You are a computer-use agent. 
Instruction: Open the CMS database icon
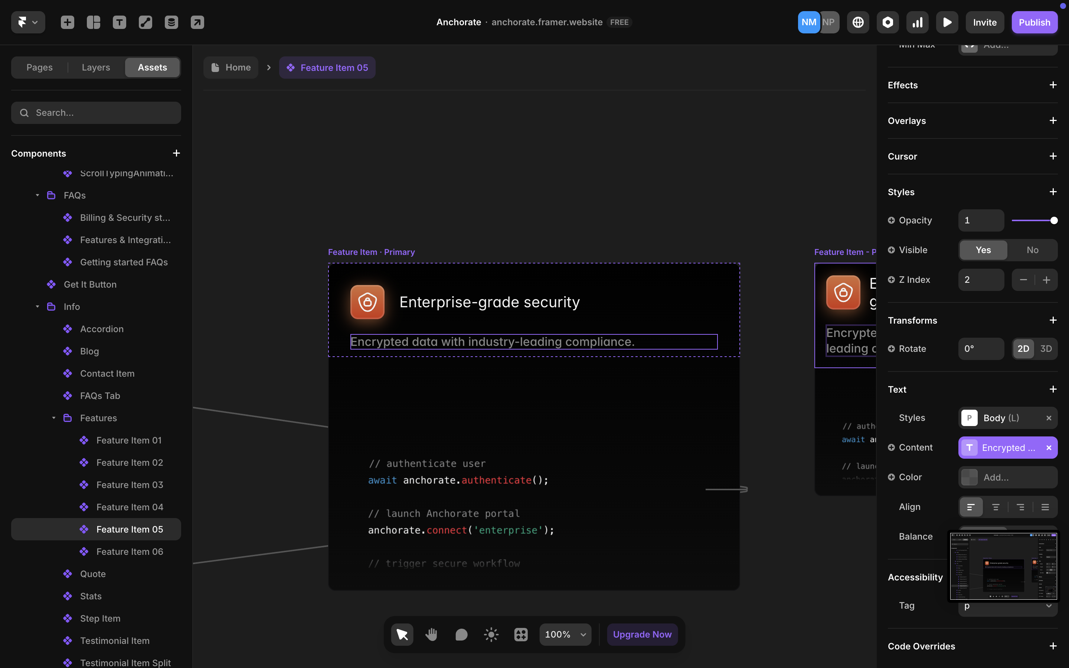(171, 22)
